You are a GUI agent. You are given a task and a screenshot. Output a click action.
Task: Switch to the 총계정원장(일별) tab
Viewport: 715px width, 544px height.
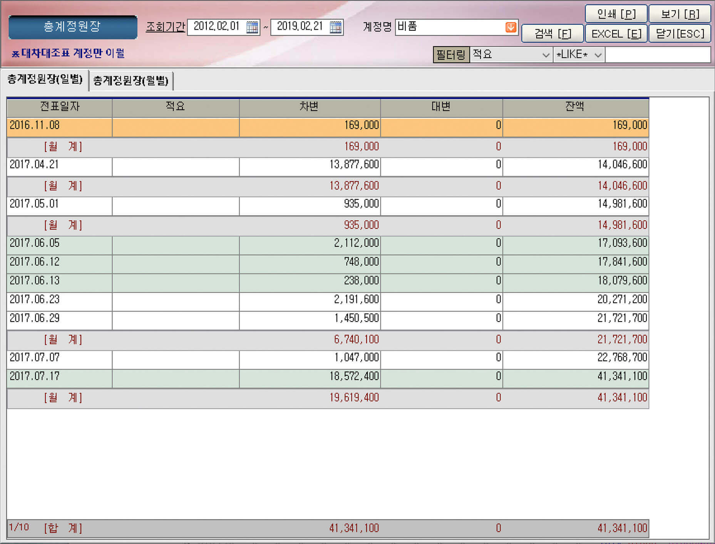click(45, 80)
